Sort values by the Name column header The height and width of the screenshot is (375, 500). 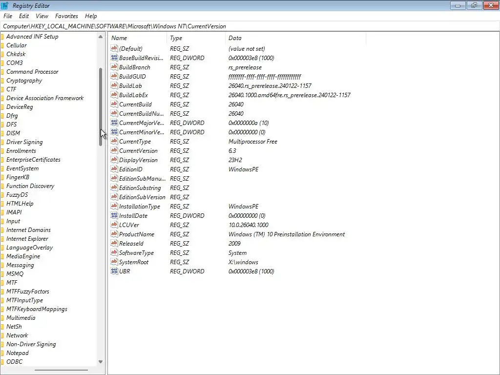pos(137,38)
